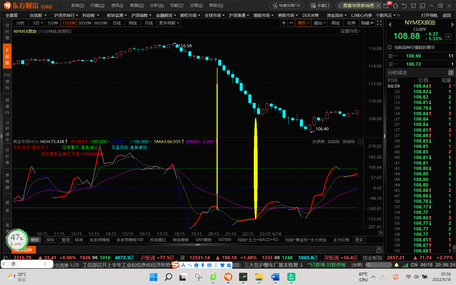Open 快速交易F12 quick trade
Image resolution: width=456 pixels, height=285 pixels.
(x=287, y=5)
